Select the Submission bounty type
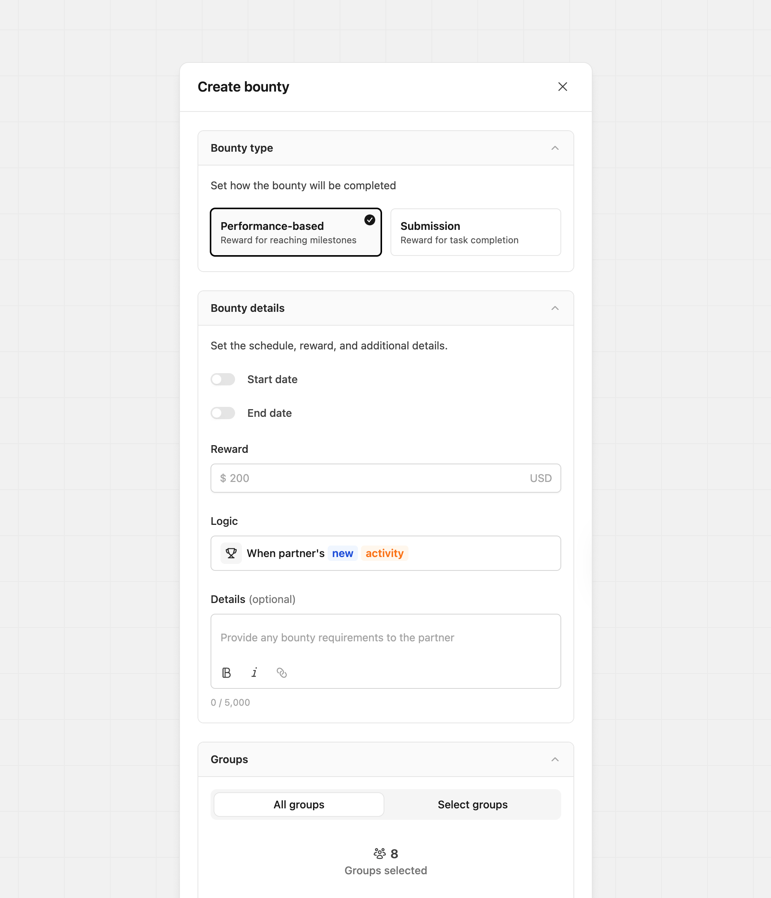The height and width of the screenshot is (898, 771). [475, 232]
